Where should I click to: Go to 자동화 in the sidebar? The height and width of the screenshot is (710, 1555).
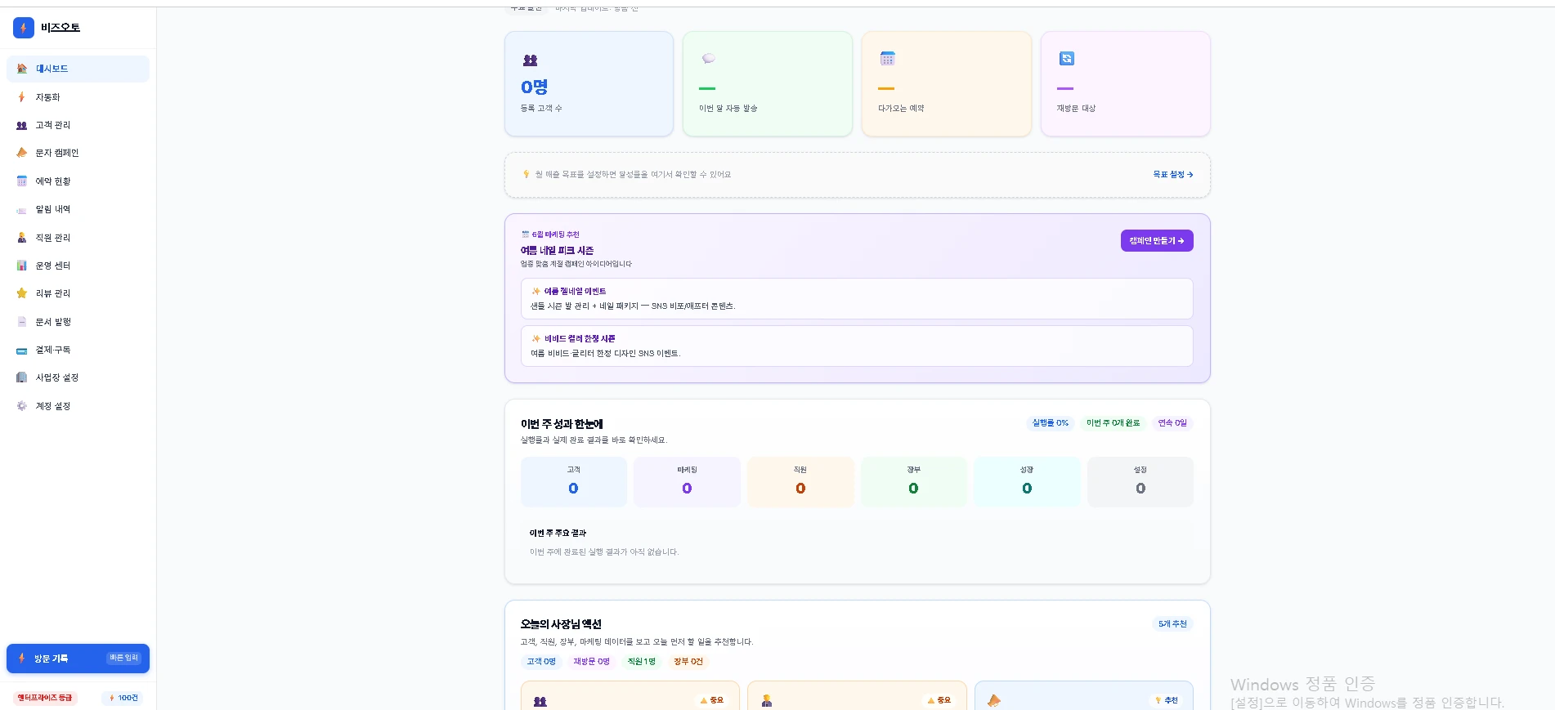click(x=78, y=97)
